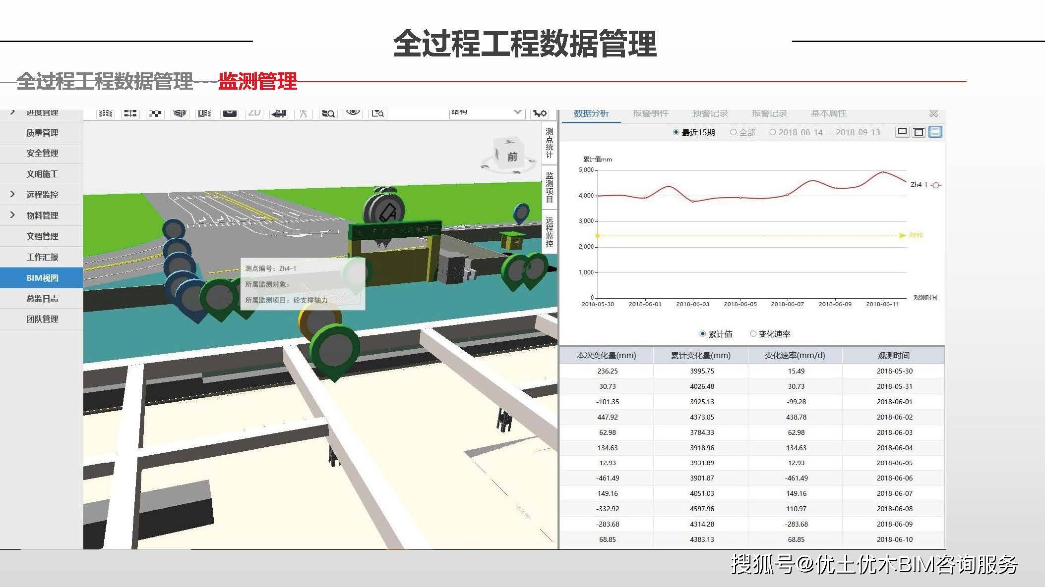Switch to the 报警事件 tab

650,114
